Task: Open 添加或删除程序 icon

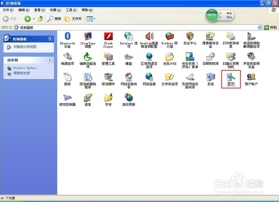Action: pos(88,81)
